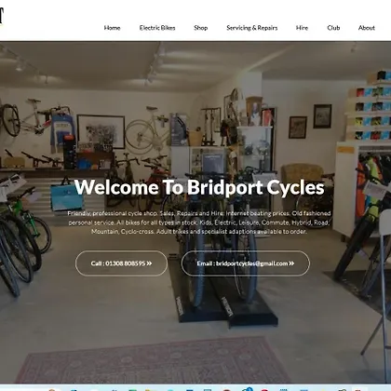Click the white bicycle hanging on the wall
Viewport: 391px width, 391px height.
35,116
